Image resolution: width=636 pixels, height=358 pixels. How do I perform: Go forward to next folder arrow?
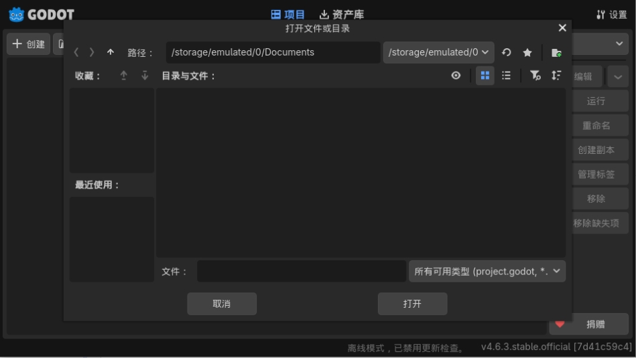[x=92, y=52]
